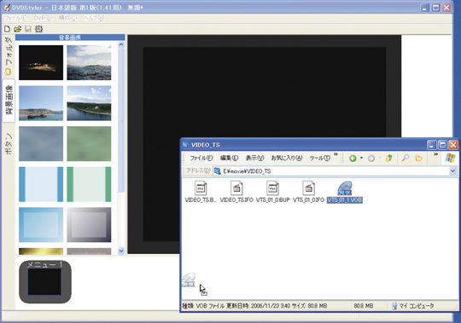Open the DVD menu in DVDStyler
Viewport: 461px width, 323px height.
coord(43,18)
